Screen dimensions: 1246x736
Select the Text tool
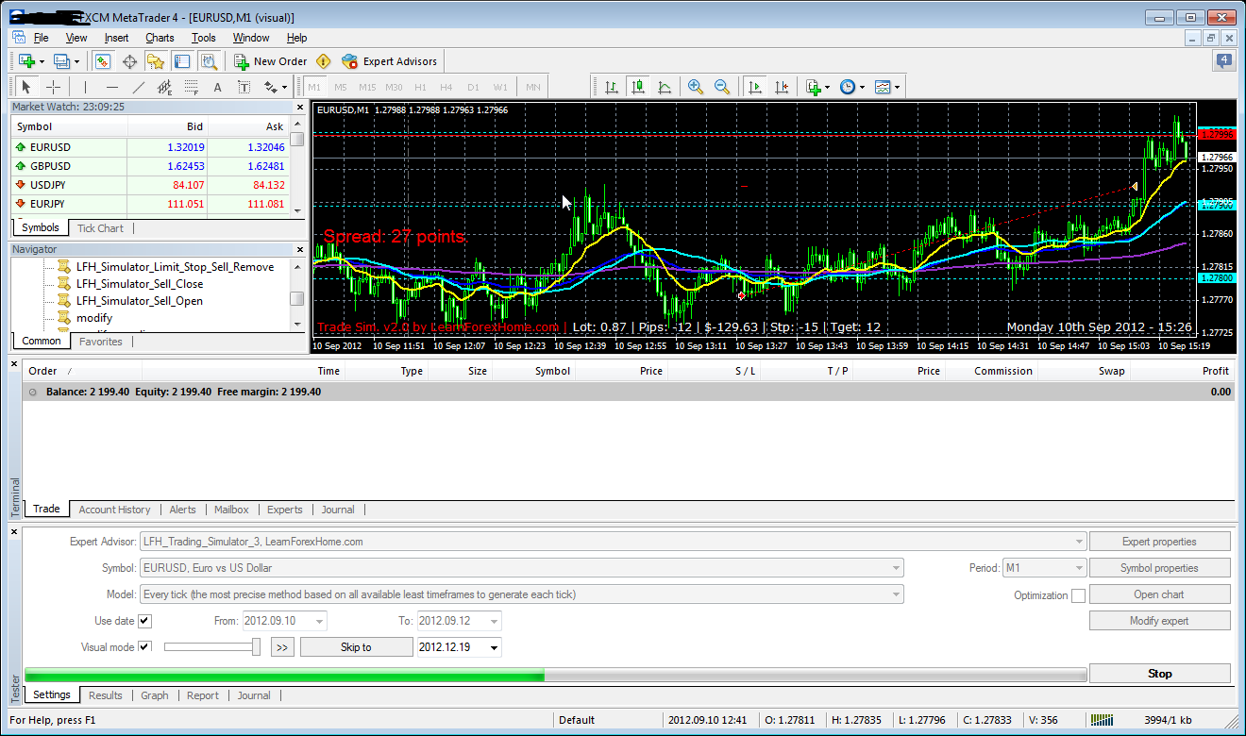[217, 88]
